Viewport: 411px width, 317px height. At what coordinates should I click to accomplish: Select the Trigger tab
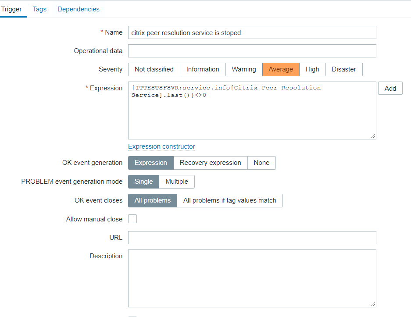11,9
